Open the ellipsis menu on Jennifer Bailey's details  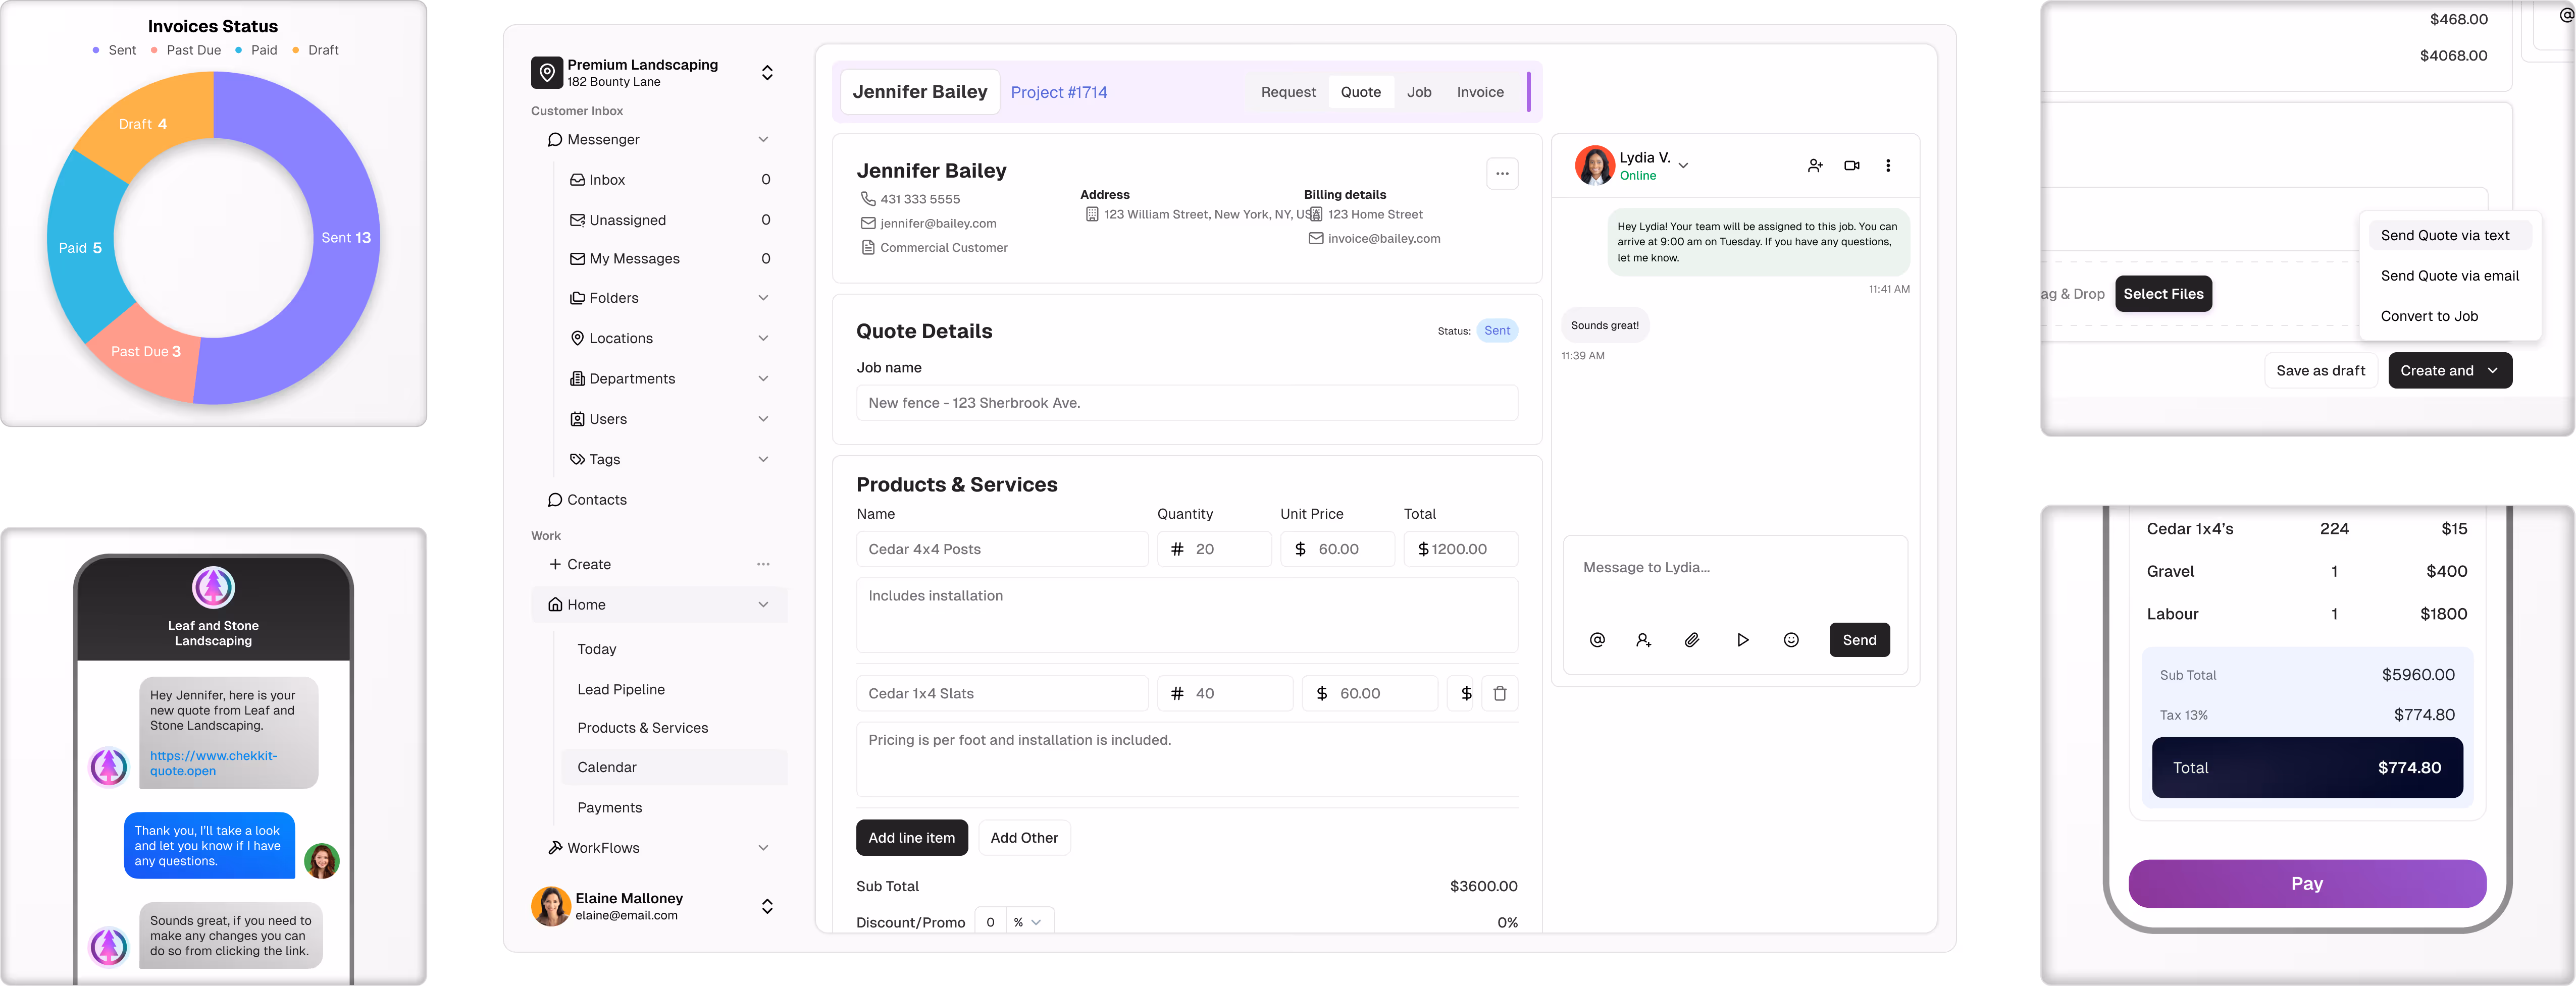tap(1502, 173)
